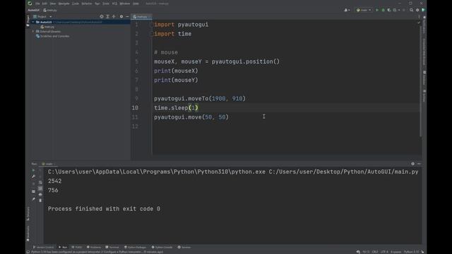Open the main run configuration dropdown

tap(364, 10)
